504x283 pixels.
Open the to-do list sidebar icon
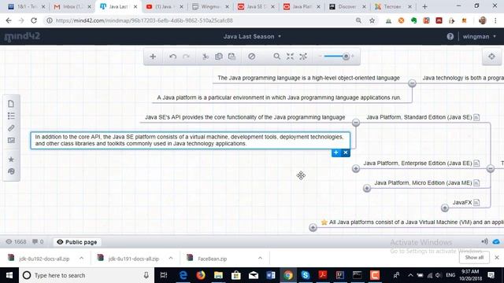click(11, 116)
